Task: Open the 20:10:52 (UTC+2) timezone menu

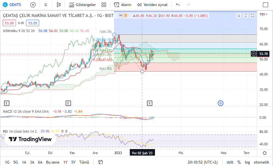Action: click(203, 162)
